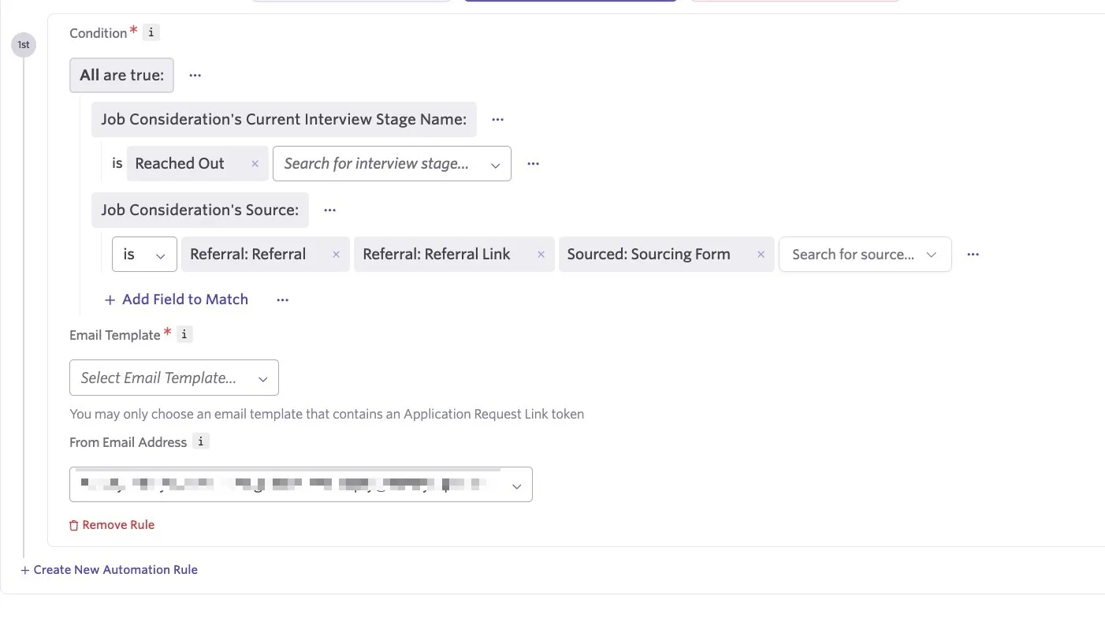Open the Search for interview stage dropdown
Image resolution: width=1105 pixels, height=618 pixels.
(x=392, y=163)
